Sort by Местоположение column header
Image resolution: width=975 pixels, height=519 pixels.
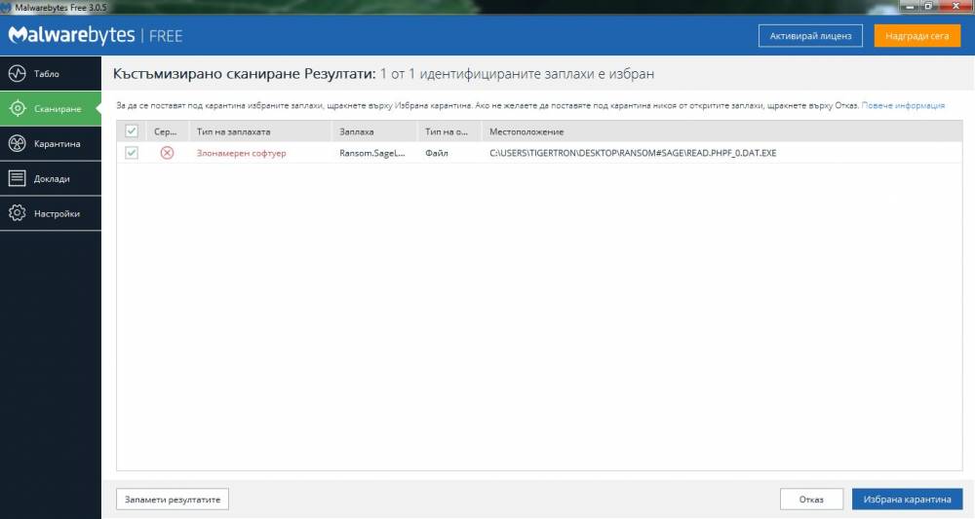721,131
